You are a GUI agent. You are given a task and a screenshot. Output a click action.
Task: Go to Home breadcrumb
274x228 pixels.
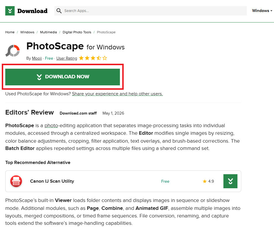click(10, 32)
